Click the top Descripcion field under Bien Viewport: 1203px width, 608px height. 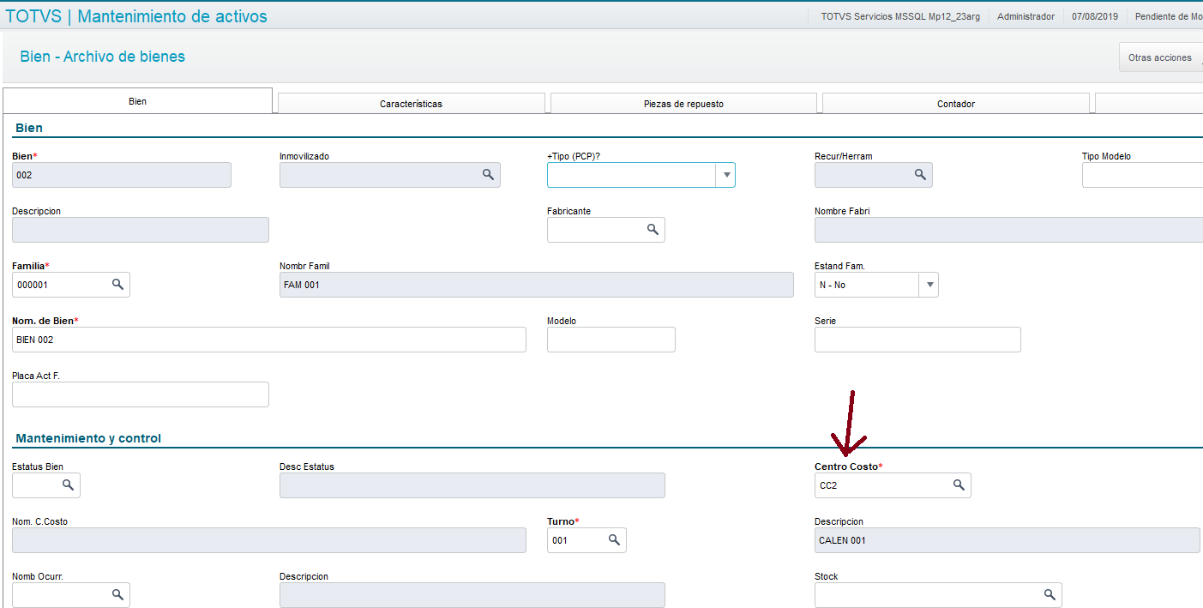click(x=141, y=230)
